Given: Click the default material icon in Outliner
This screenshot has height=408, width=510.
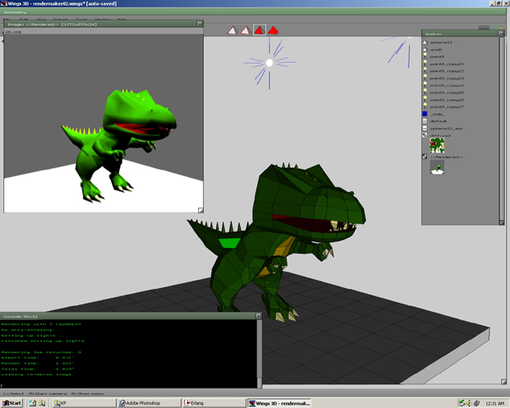Looking at the screenshot, I should click(x=425, y=121).
